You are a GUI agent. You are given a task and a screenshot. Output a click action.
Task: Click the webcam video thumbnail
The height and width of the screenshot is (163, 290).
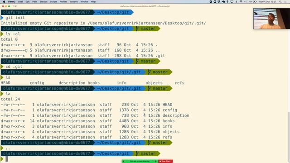click(x=271, y=19)
